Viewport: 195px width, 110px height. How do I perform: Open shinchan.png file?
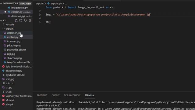click(14, 58)
